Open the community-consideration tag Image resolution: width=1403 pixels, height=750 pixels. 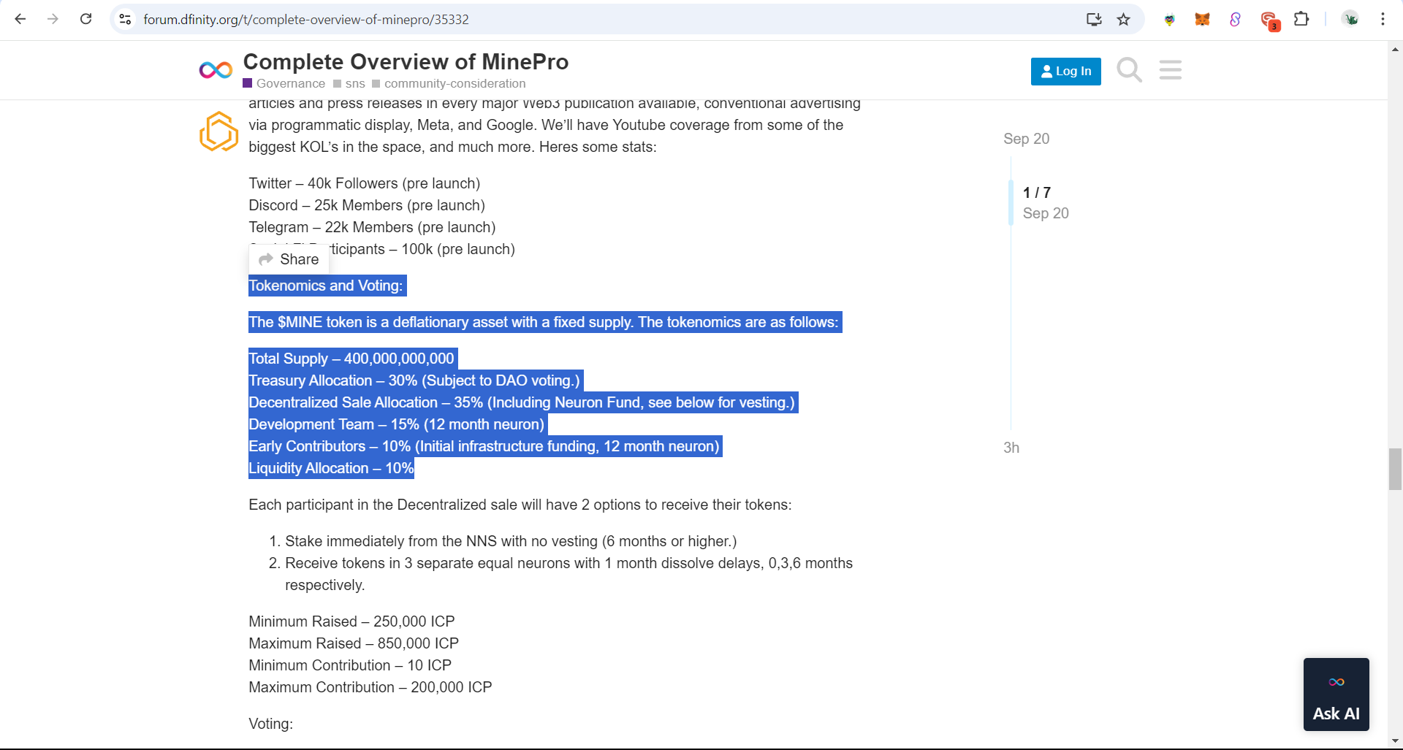449,83
